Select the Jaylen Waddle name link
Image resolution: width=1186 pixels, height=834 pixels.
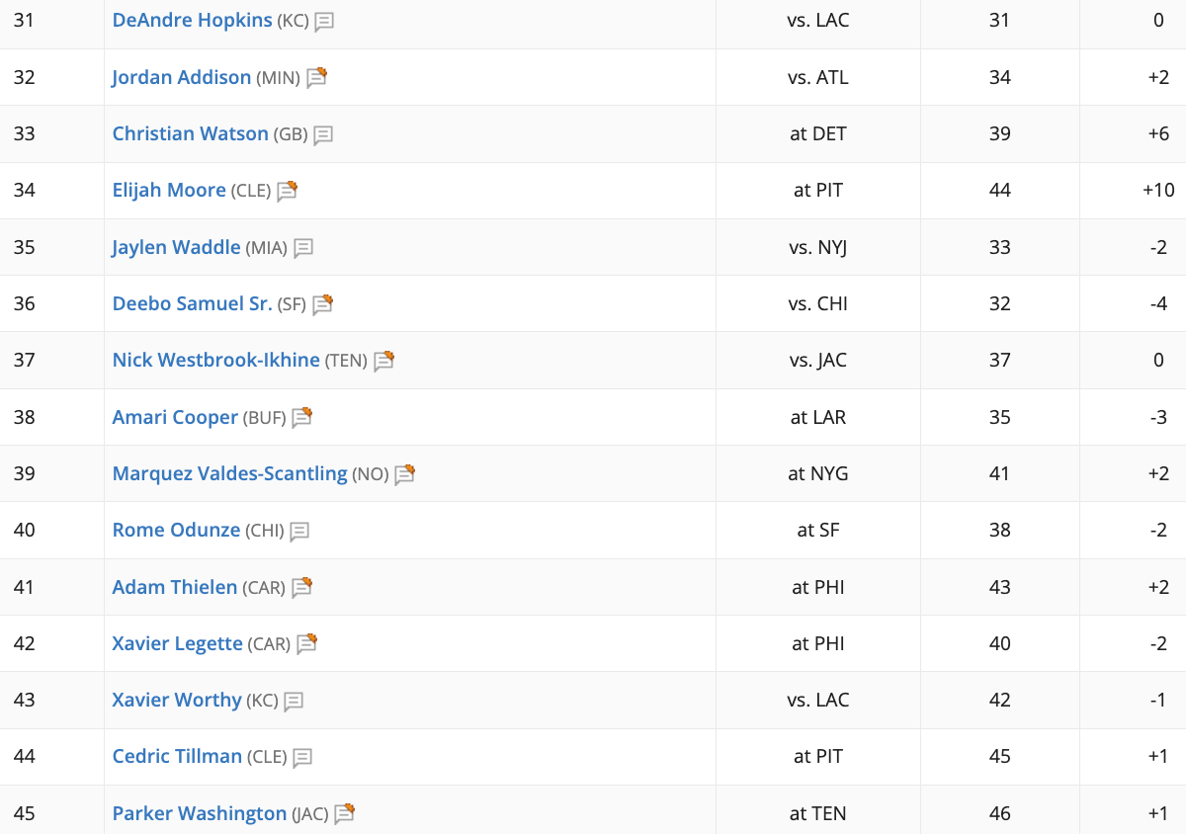[177, 247]
